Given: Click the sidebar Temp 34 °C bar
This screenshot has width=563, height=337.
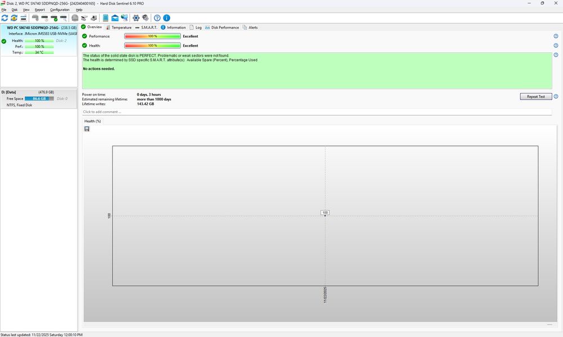Looking at the screenshot, I should point(39,52).
